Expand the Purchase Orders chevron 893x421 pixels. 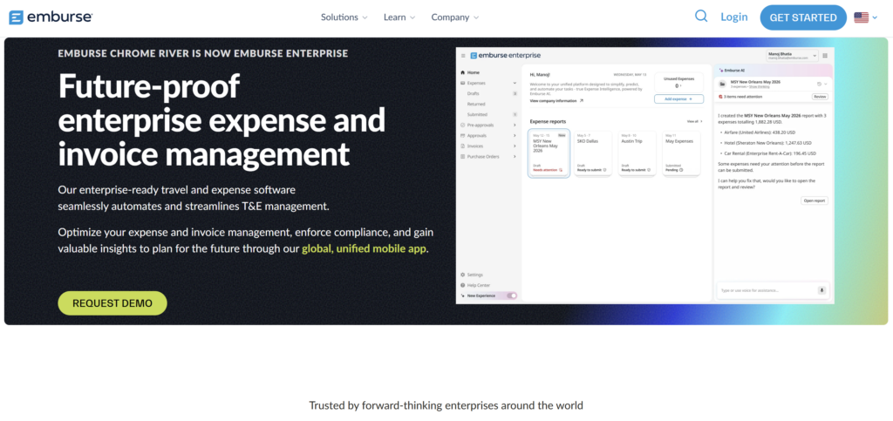(x=515, y=156)
